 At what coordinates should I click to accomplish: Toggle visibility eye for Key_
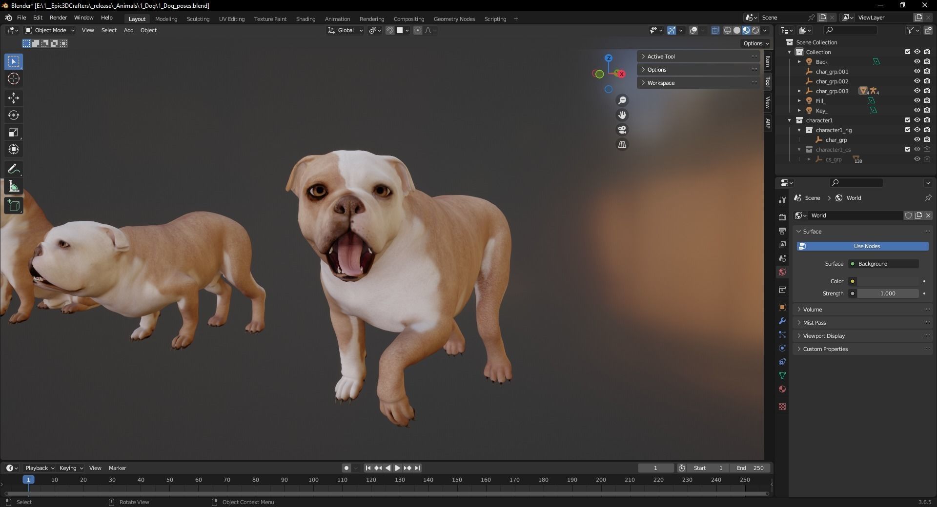[x=917, y=110]
